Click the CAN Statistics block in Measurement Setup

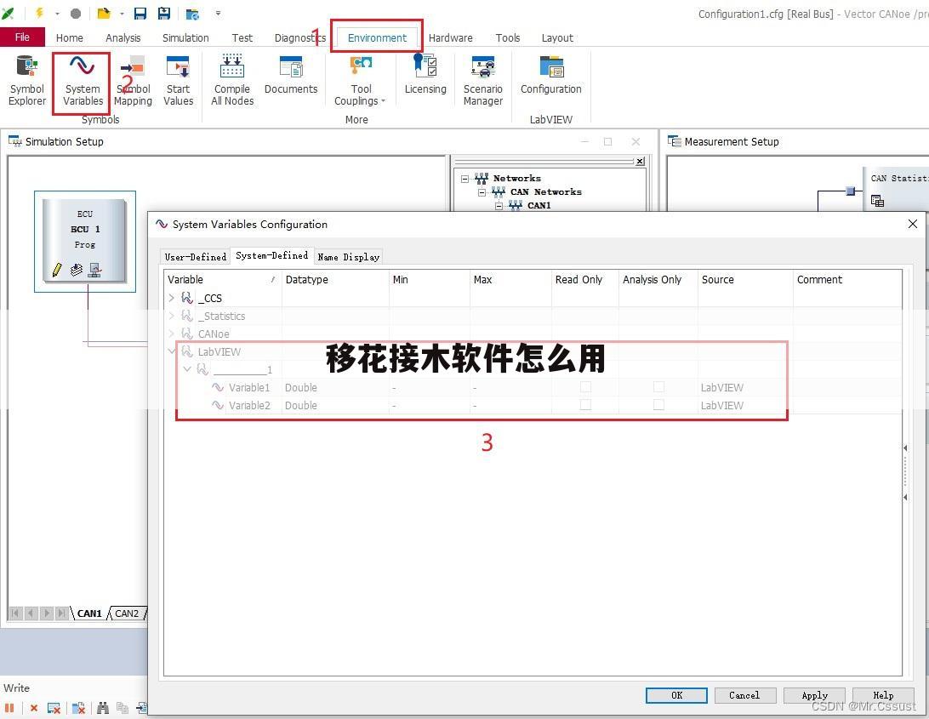click(896, 189)
